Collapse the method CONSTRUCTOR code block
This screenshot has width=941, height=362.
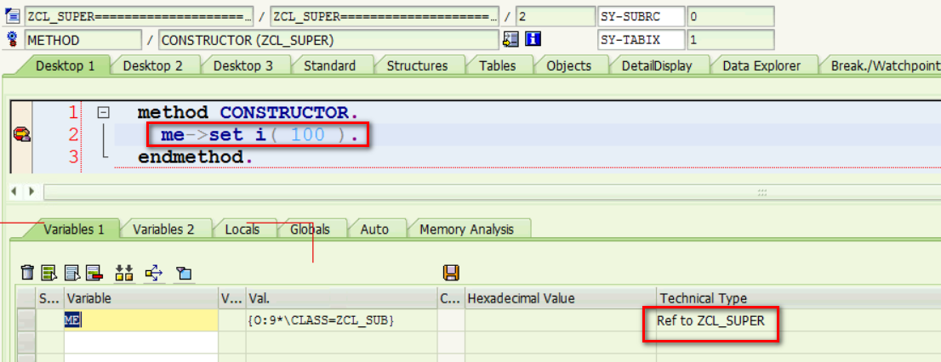click(103, 112)
